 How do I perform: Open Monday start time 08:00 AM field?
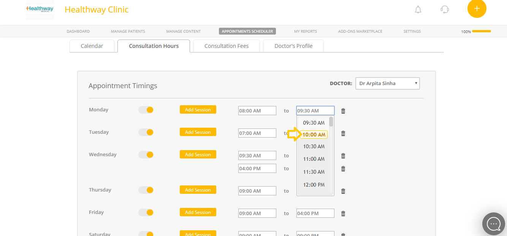pos(257,111)
